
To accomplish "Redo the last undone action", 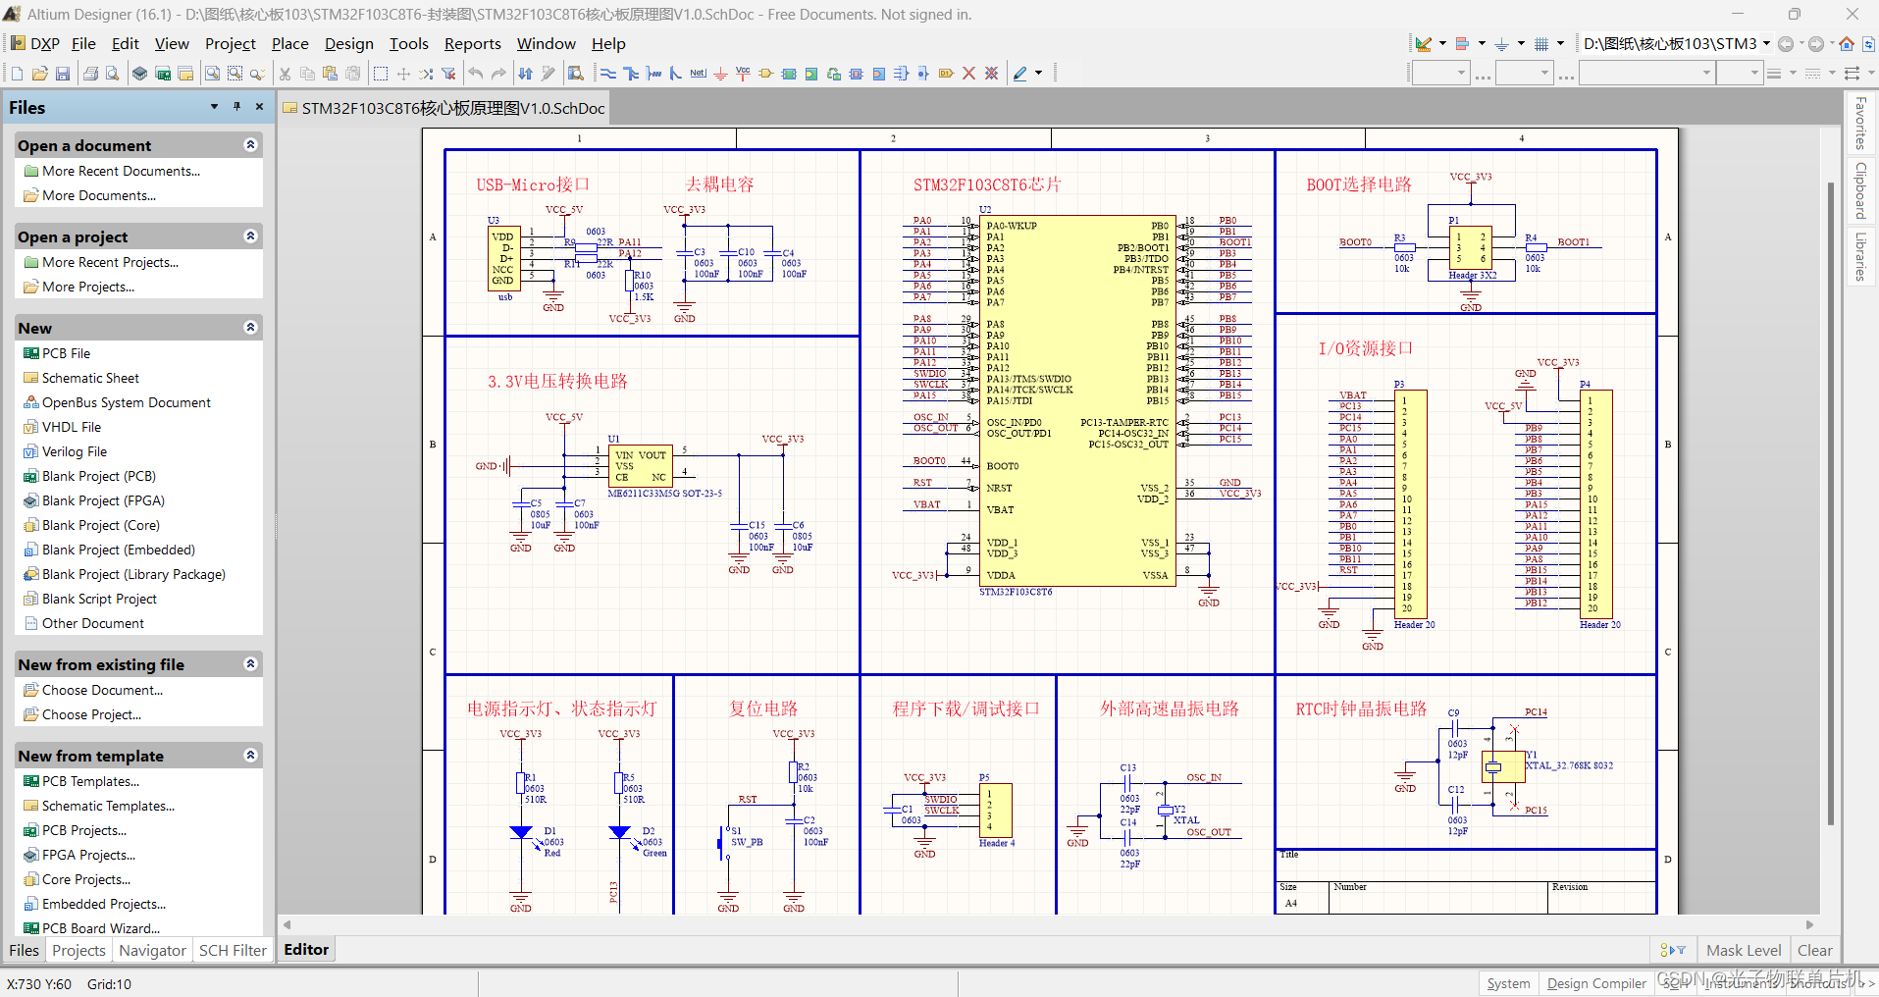I will (x=498, y=74).
